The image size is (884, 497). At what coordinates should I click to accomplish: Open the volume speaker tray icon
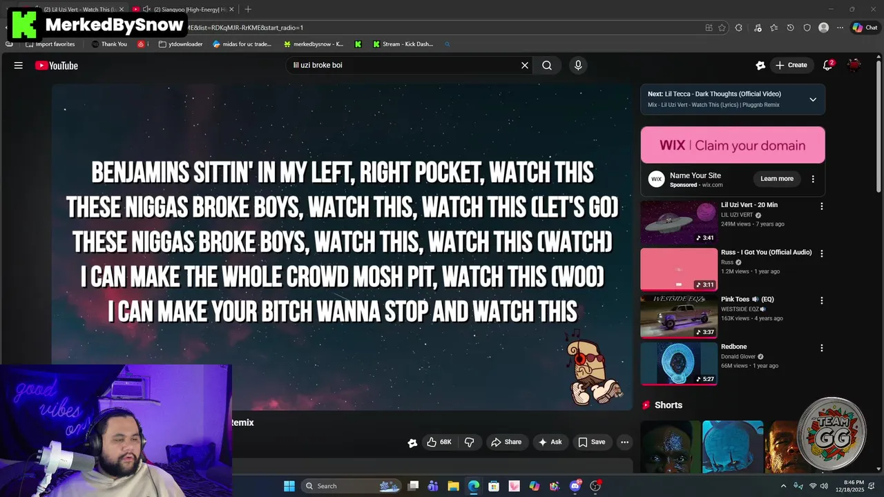click(x=824, y=486)
